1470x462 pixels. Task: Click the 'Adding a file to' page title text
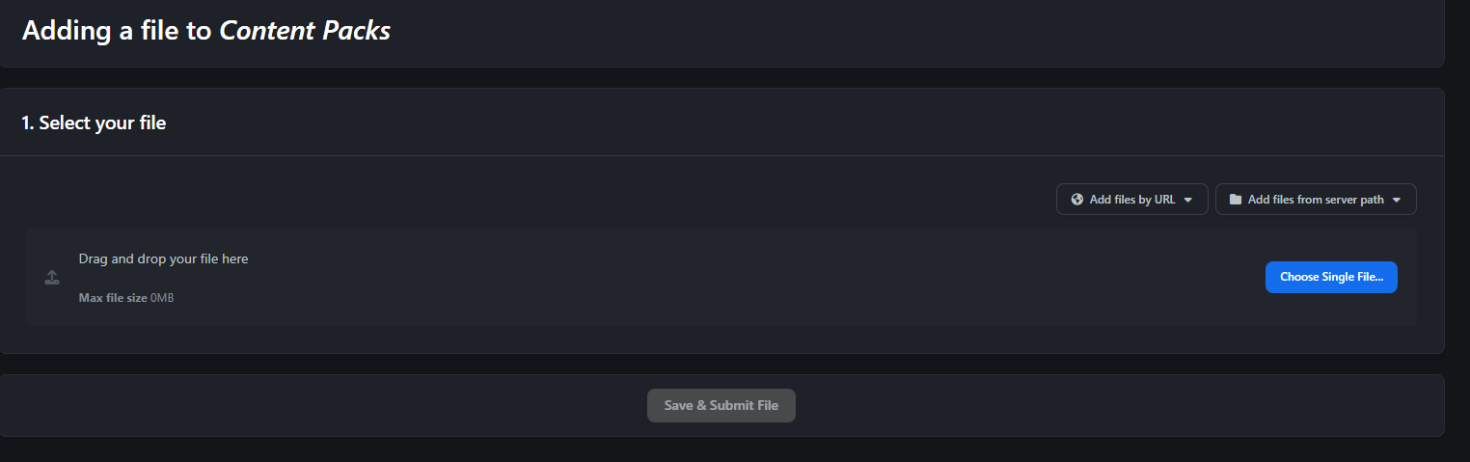click(x=117, y=30)
